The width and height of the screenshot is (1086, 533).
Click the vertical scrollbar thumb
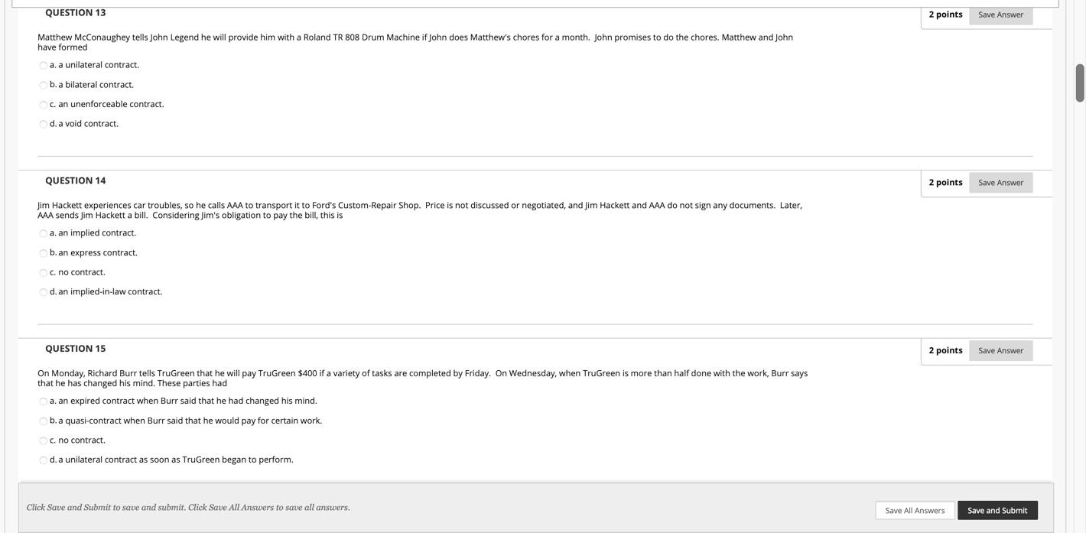point(1080,83)
